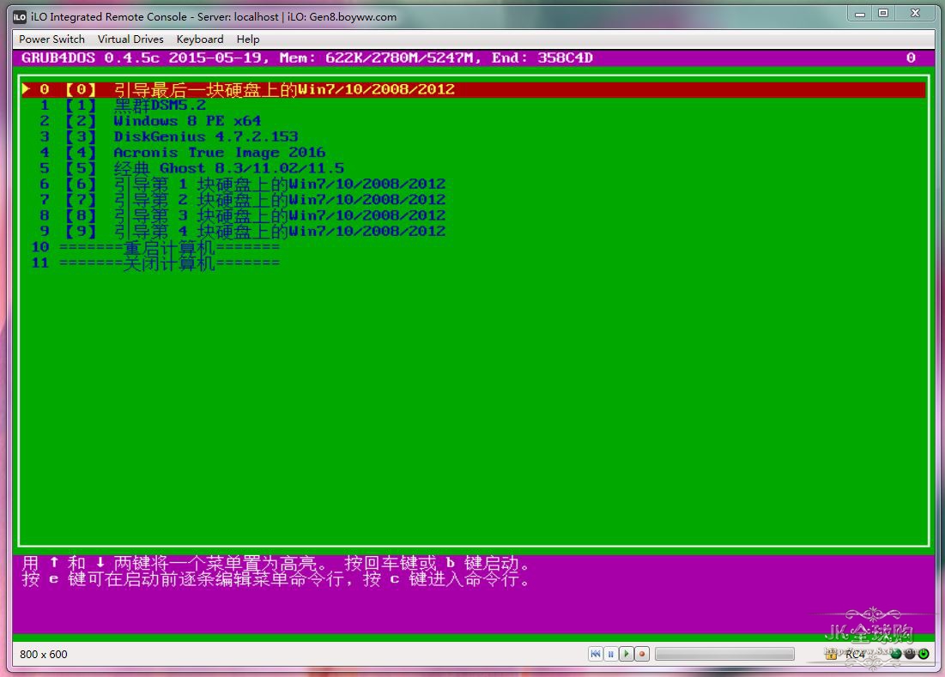Select the 重启计算机 restart entry
Image resolution: width=945 pixels, height=677 pixels.
[x=169, y=247]
